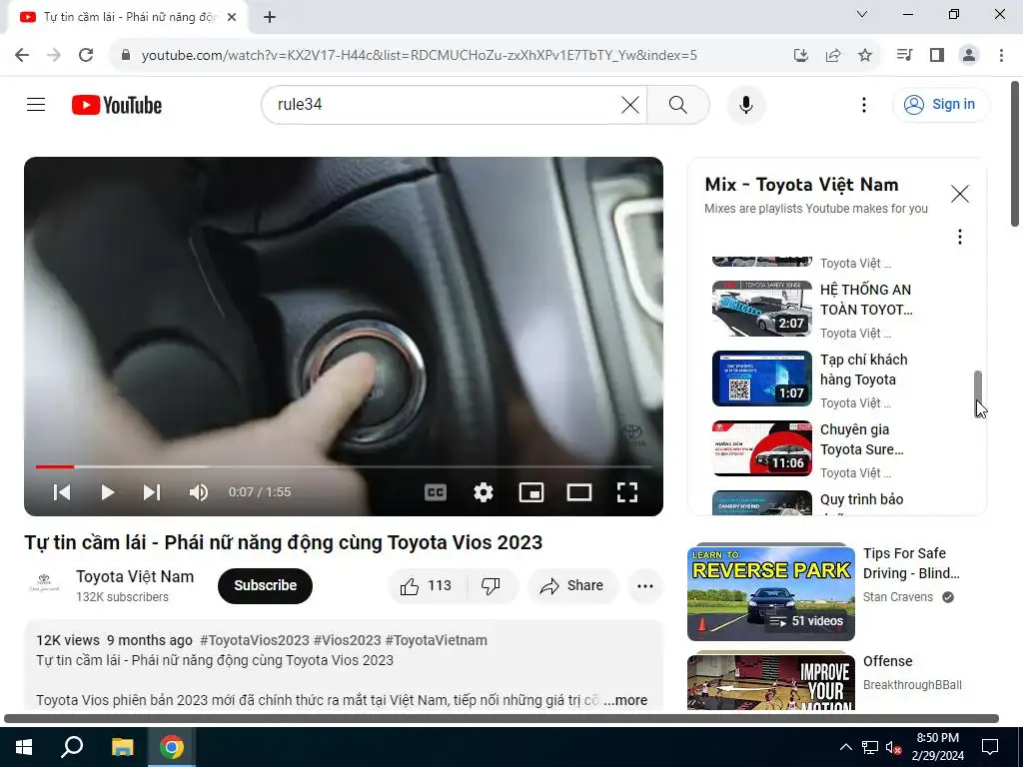Go back in browser history
The width and height of the screenshot is (1023, 767).
click(22, 55)
